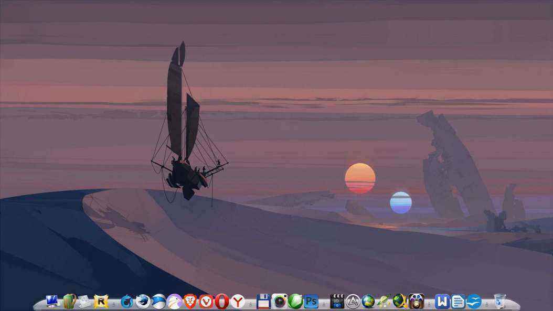
Task: Launch the gray computer settings dock icon
Action: (x=84, y=302)
